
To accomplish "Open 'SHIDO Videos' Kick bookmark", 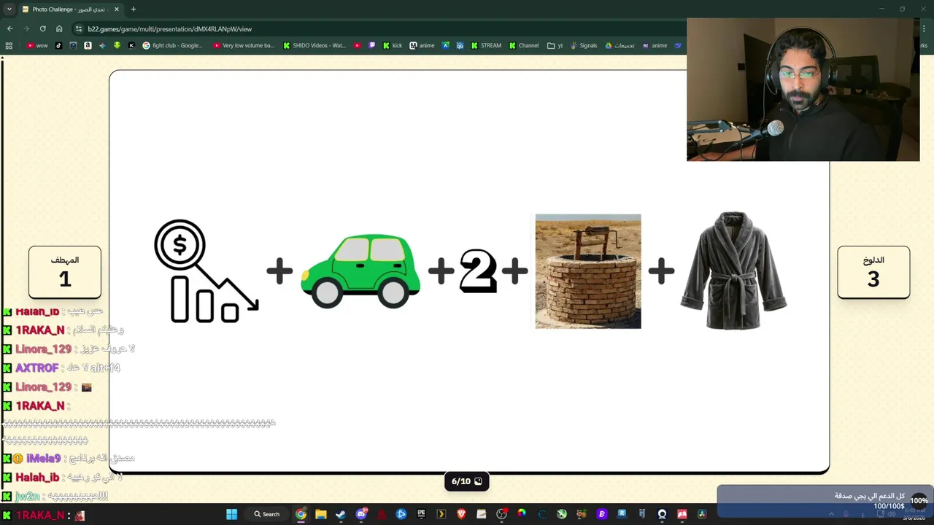I will (x=314, y=45).
